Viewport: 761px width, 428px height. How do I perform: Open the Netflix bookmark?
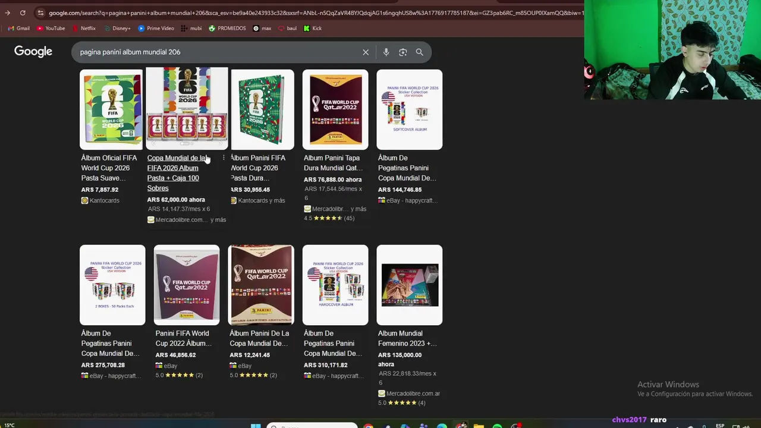pos(84,28)
